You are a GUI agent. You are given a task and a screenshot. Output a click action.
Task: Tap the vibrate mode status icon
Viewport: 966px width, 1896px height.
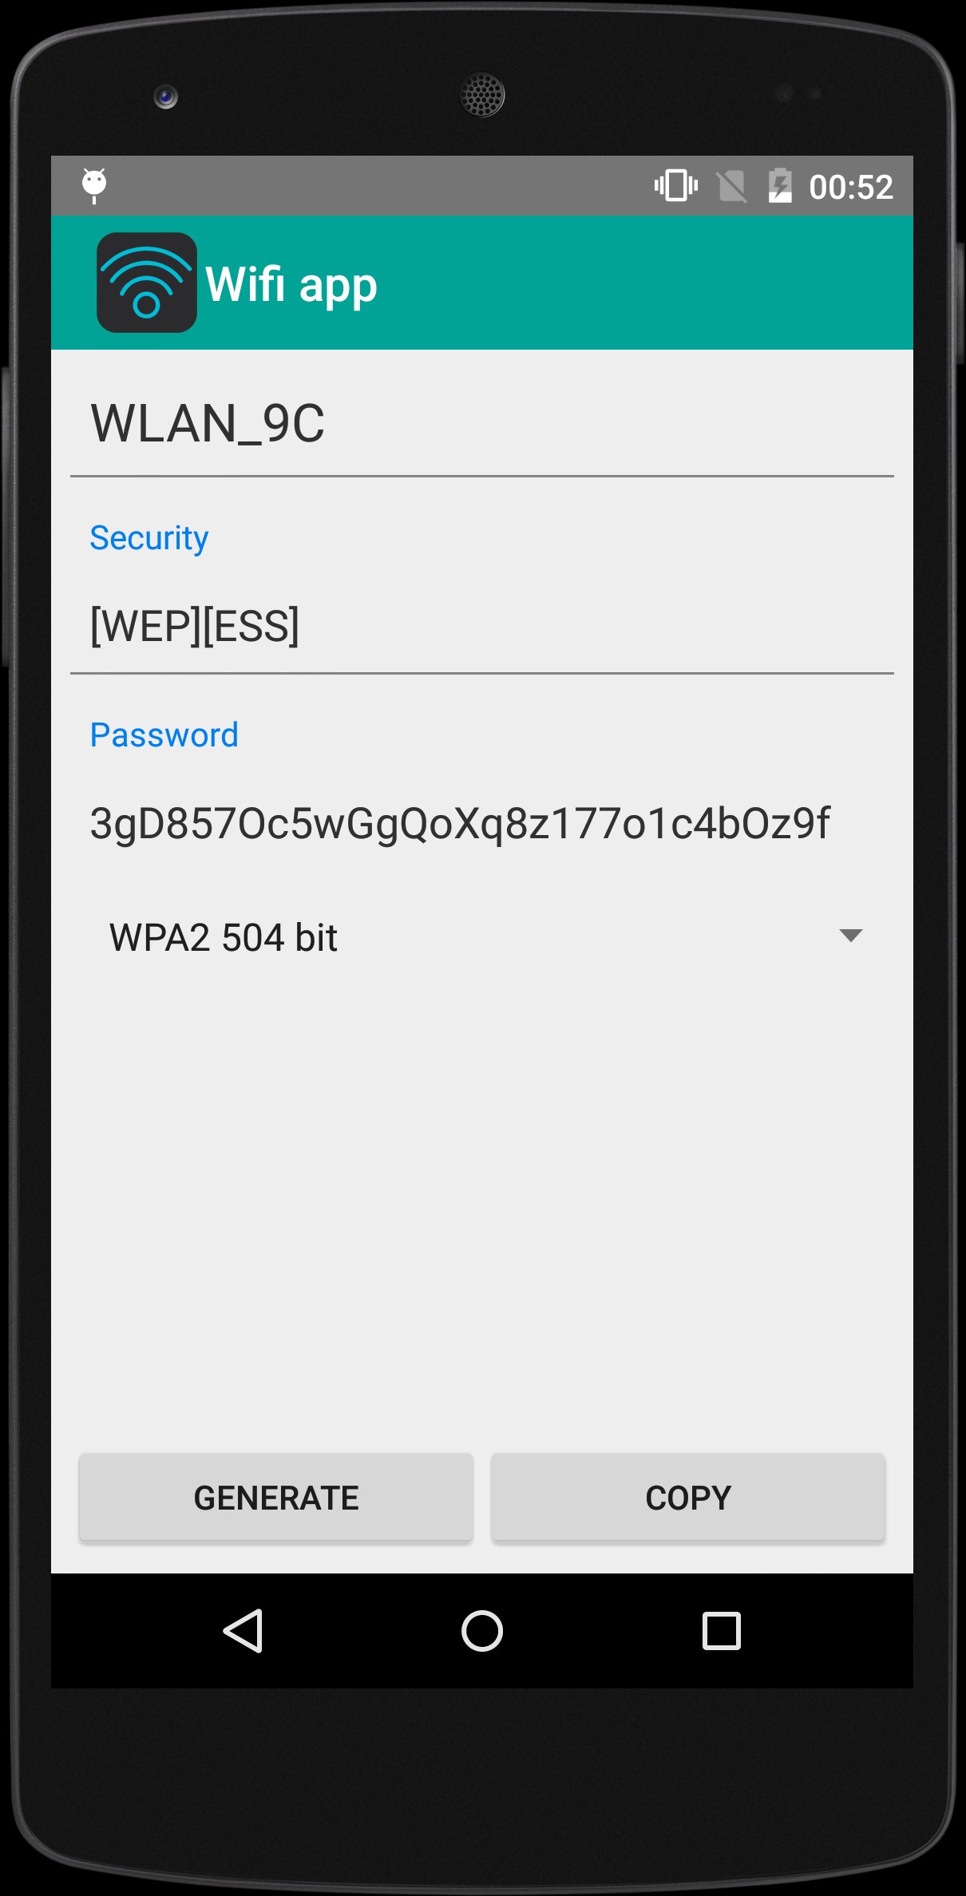coord(676,186)
